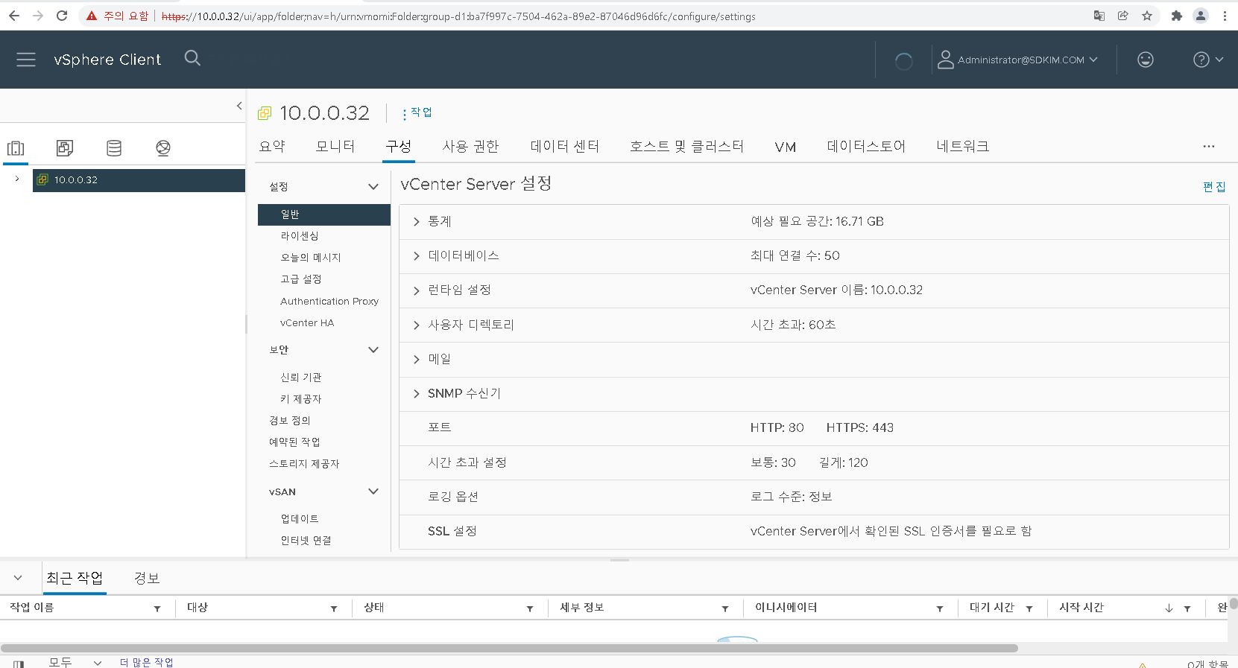The image size is (1238, 668).
Task: Open the feedback smiley icon
Action: point(1146,60)
